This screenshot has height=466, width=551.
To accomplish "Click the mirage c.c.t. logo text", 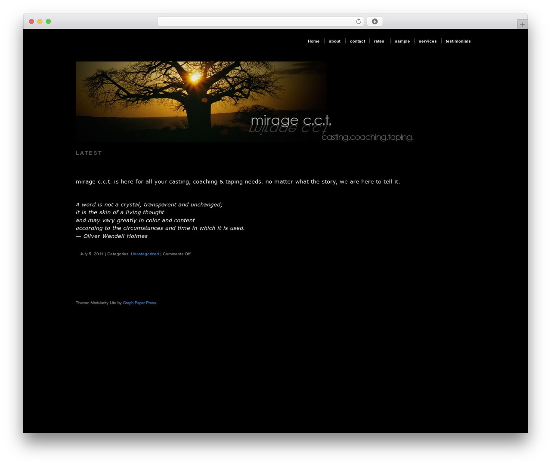I will [291, 120].
